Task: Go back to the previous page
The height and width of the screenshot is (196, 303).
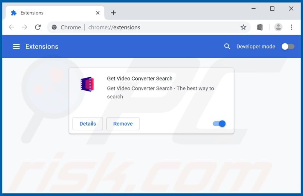Action: (x=12, y=27)
